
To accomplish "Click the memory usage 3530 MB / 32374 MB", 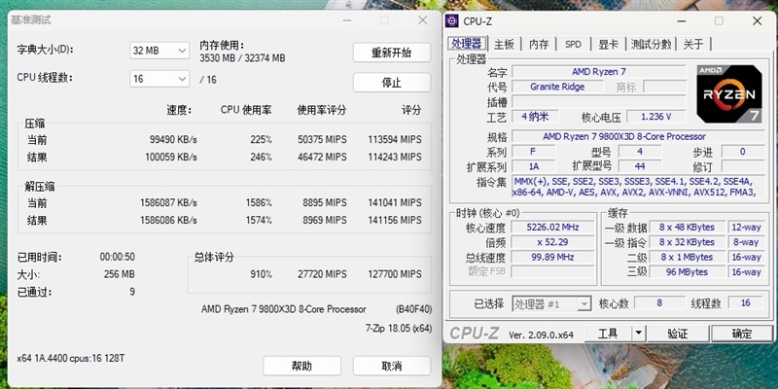I will [x=242, y=58].
